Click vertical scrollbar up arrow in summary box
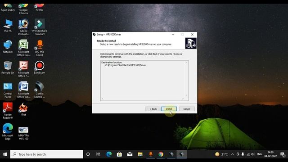The width and height of the screenshot is (288, 162). (x=186, y=63)
